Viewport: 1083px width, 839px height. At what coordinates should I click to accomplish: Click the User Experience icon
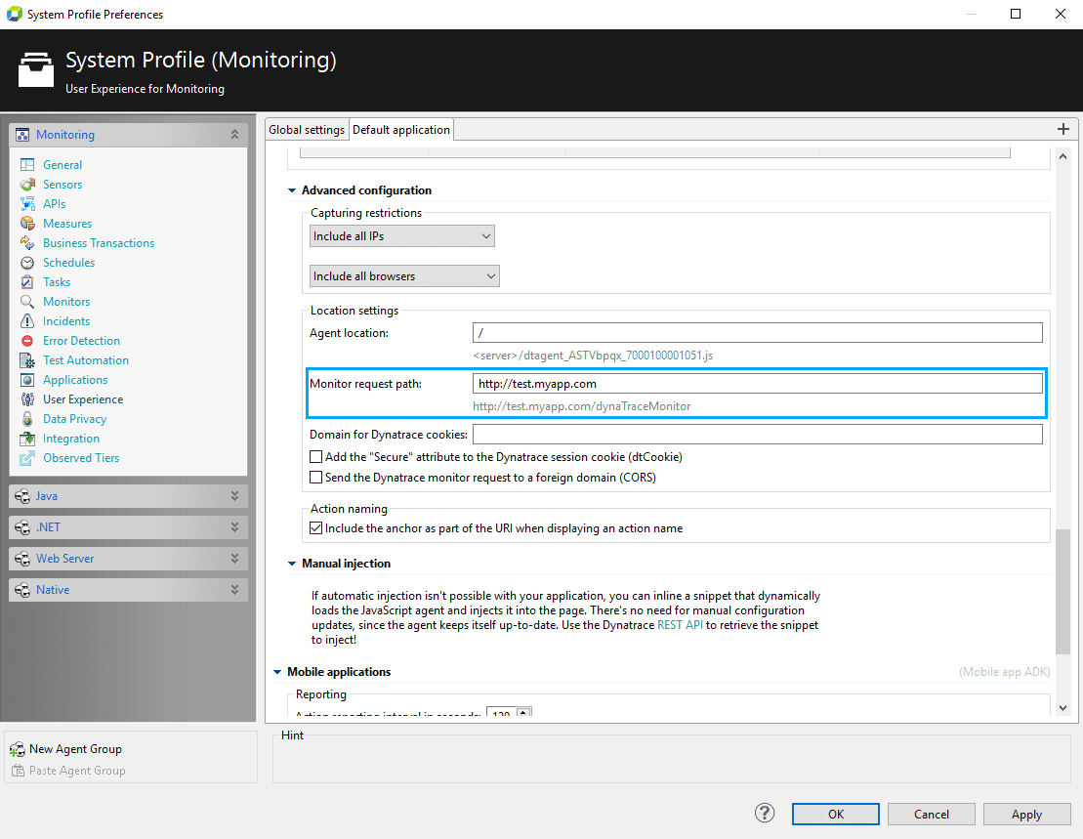coord(27,399)
